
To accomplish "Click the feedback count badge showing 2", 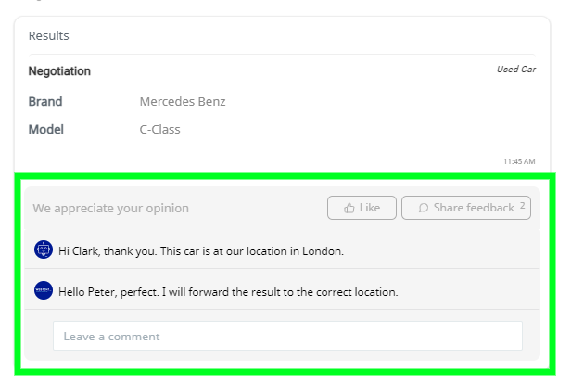I will tap(522, 206).
